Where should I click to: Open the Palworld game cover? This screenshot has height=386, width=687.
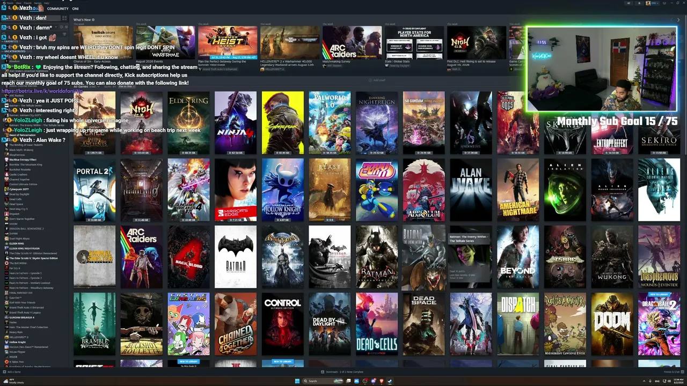[x=330, y=123]
